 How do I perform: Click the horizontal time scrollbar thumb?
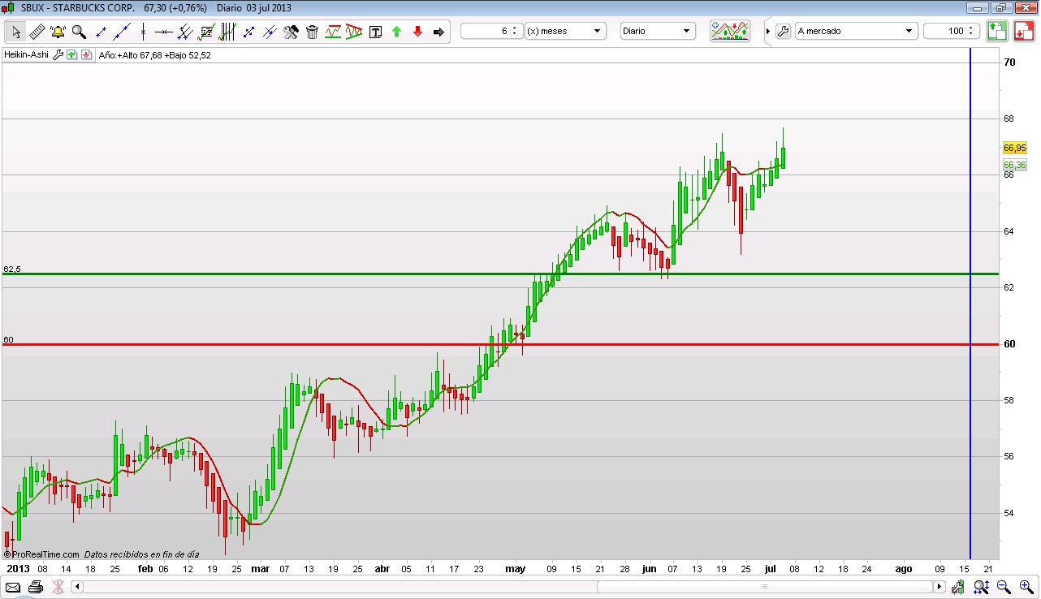pos(765,587)
